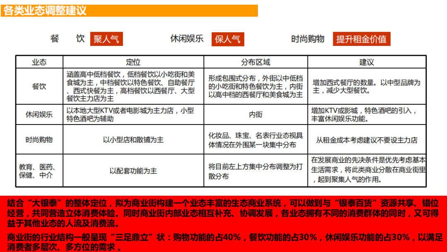Select cell starting 涵盖高中低档餐饮
The image size is (447, 252).
point(133,86)
